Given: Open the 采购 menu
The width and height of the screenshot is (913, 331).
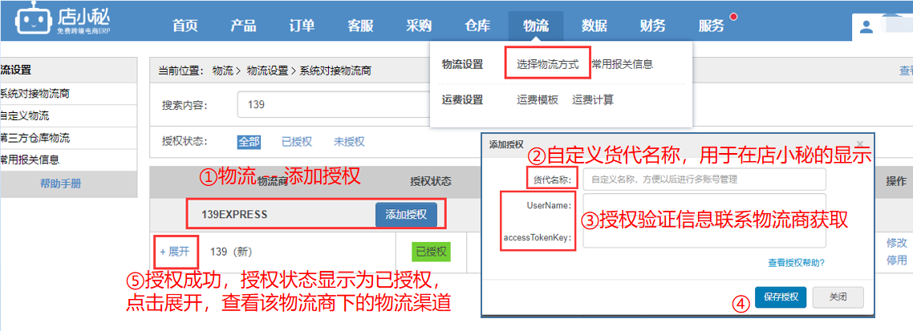Looking at the screenshot, I should pyautogui.click(x=419, y=26).
